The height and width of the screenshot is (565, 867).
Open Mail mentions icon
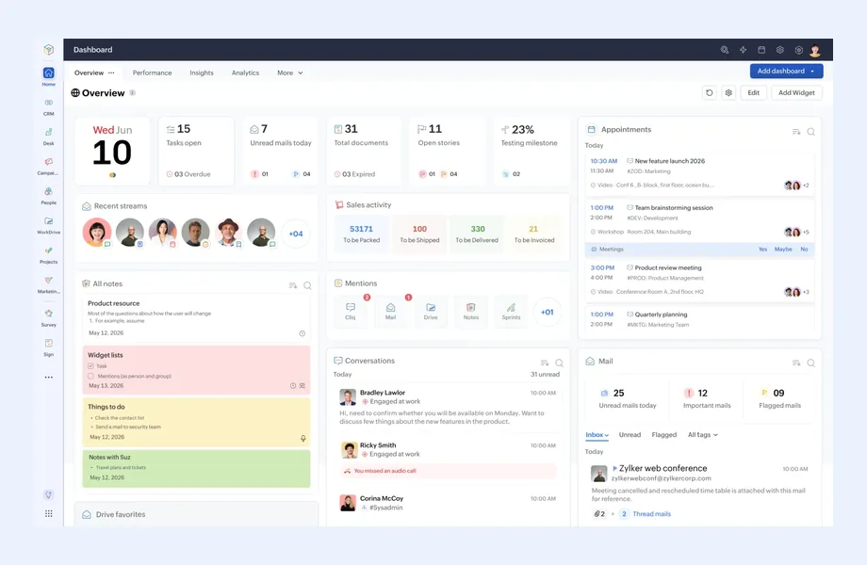click(x=390, y=311)
